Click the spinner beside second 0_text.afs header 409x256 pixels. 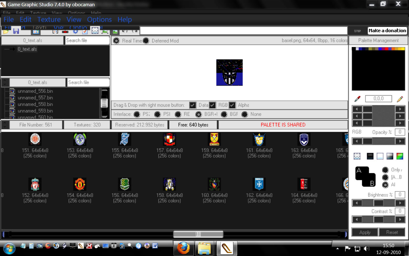(5, 82)
